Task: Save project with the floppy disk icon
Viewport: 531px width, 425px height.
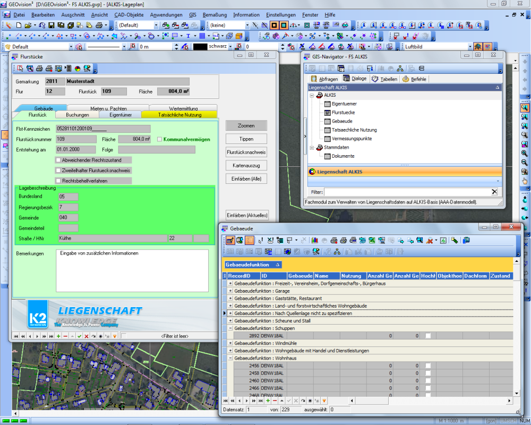Action: pyautogui.click(x=51, y=25)
